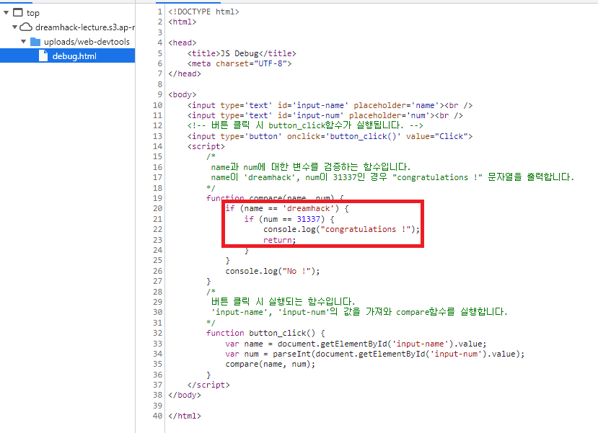This screenshot has width=598, height=433.
Task: Select debug.html in file tree
Action: coord(67,55)
